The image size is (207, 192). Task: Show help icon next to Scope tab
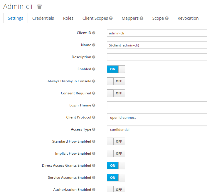[x=167, y=18]
